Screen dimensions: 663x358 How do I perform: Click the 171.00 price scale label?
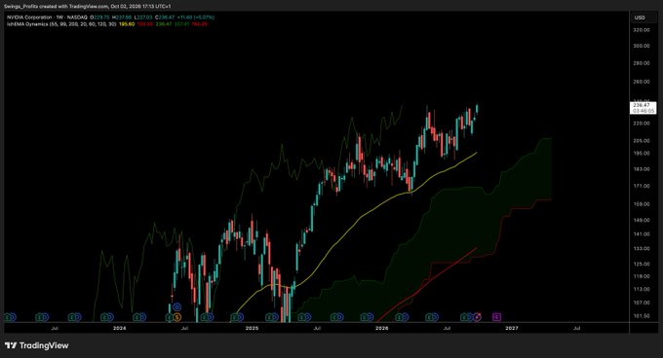[642, 186]
